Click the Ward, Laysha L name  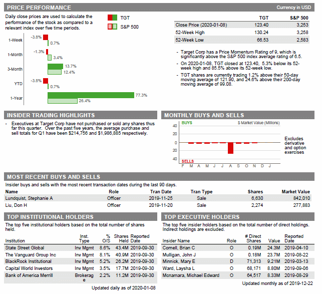[x=178, y=268]
